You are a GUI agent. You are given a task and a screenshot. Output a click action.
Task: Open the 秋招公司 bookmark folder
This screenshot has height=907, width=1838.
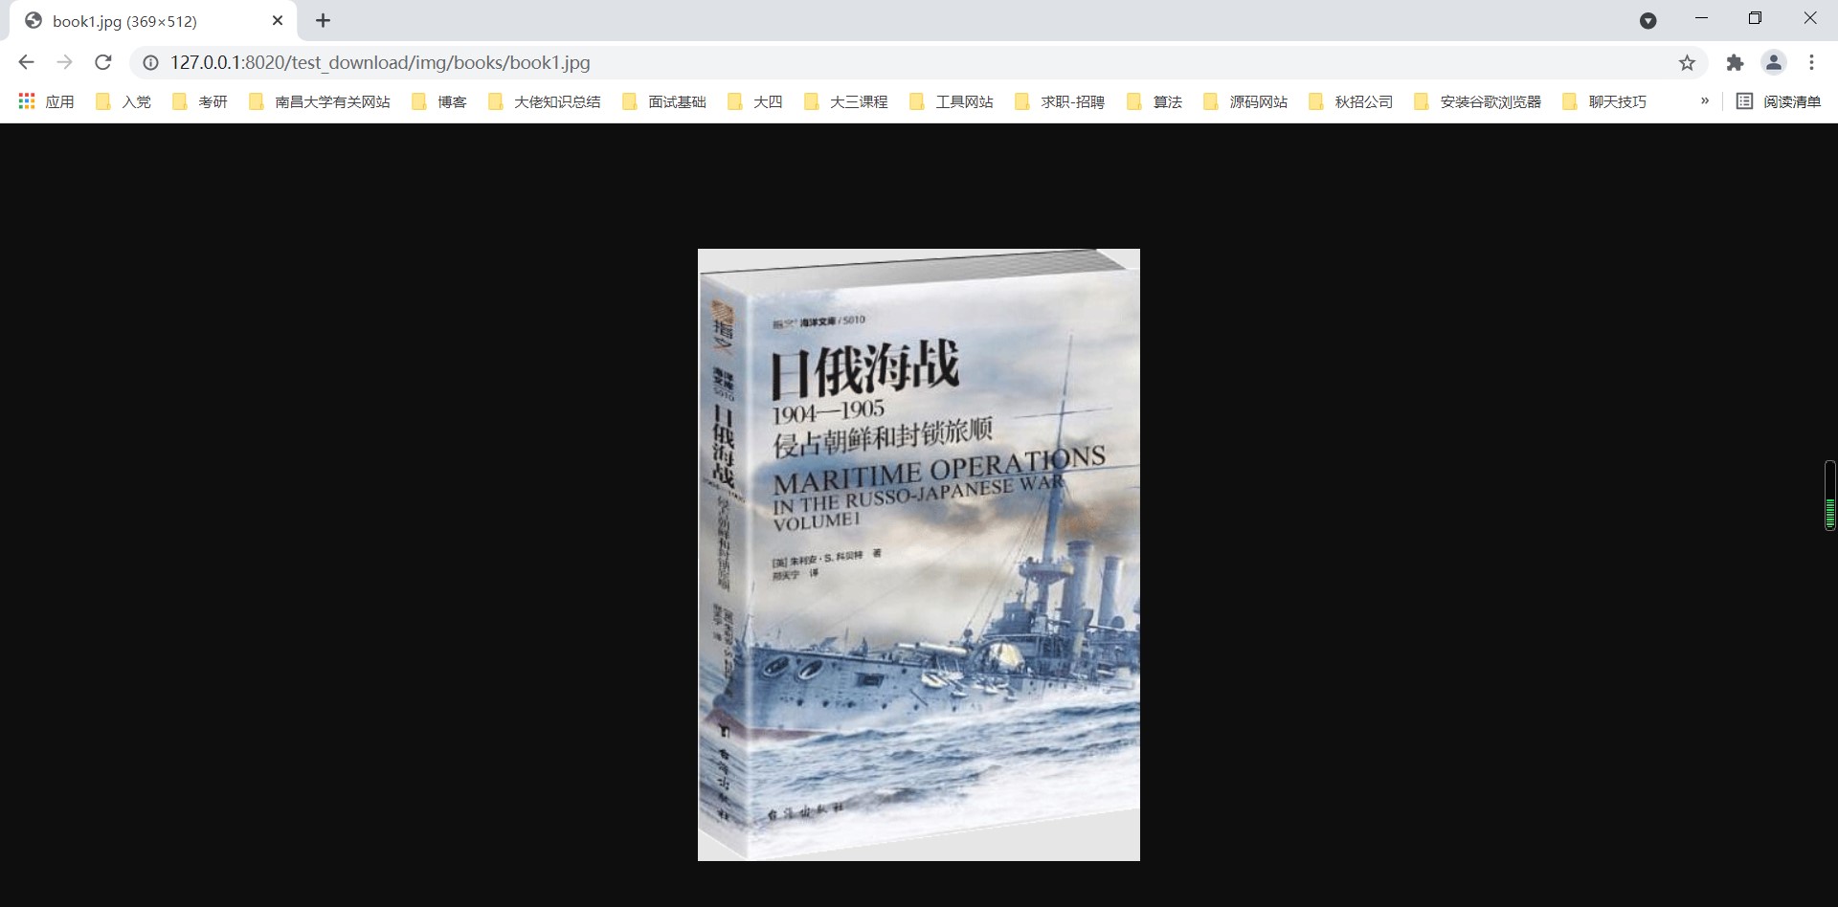click(x=1351, y=101)
